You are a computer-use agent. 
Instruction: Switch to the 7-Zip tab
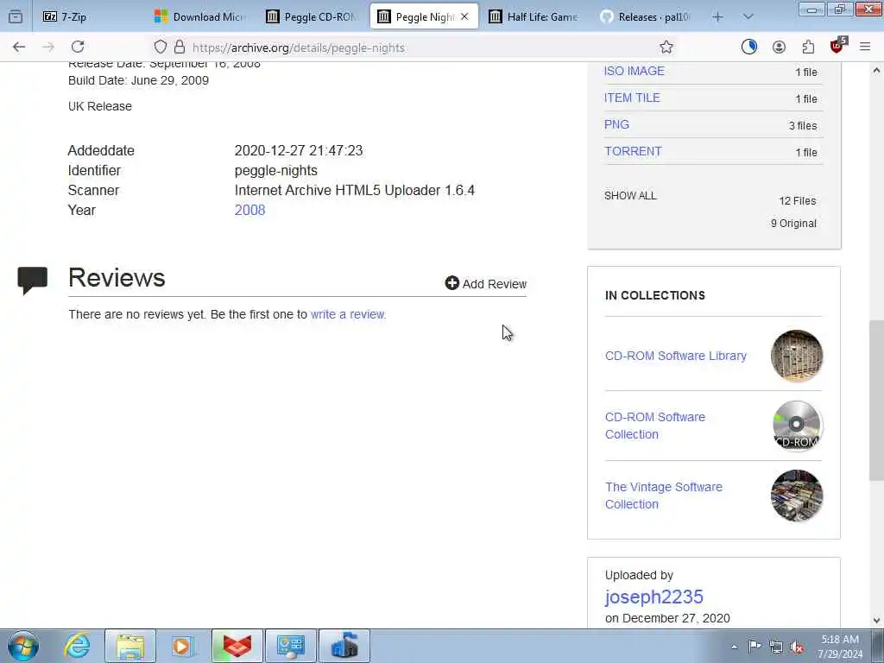[92, 17]
